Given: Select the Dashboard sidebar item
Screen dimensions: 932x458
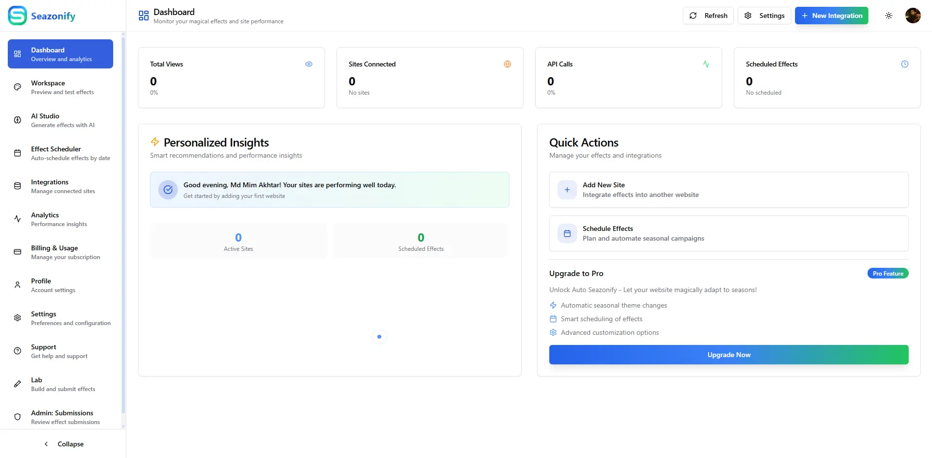Looking at the screenshot, I should (61, 54).
